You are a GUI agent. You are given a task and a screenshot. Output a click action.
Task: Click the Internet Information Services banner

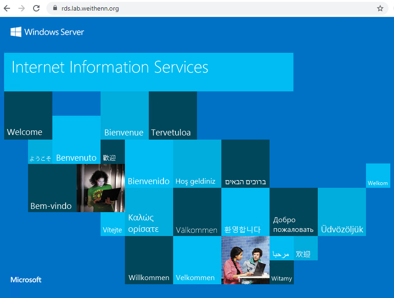tap(149, 72)
